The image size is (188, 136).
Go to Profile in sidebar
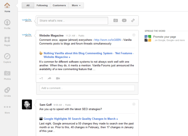pyautogui.click(x=7, y=22)
